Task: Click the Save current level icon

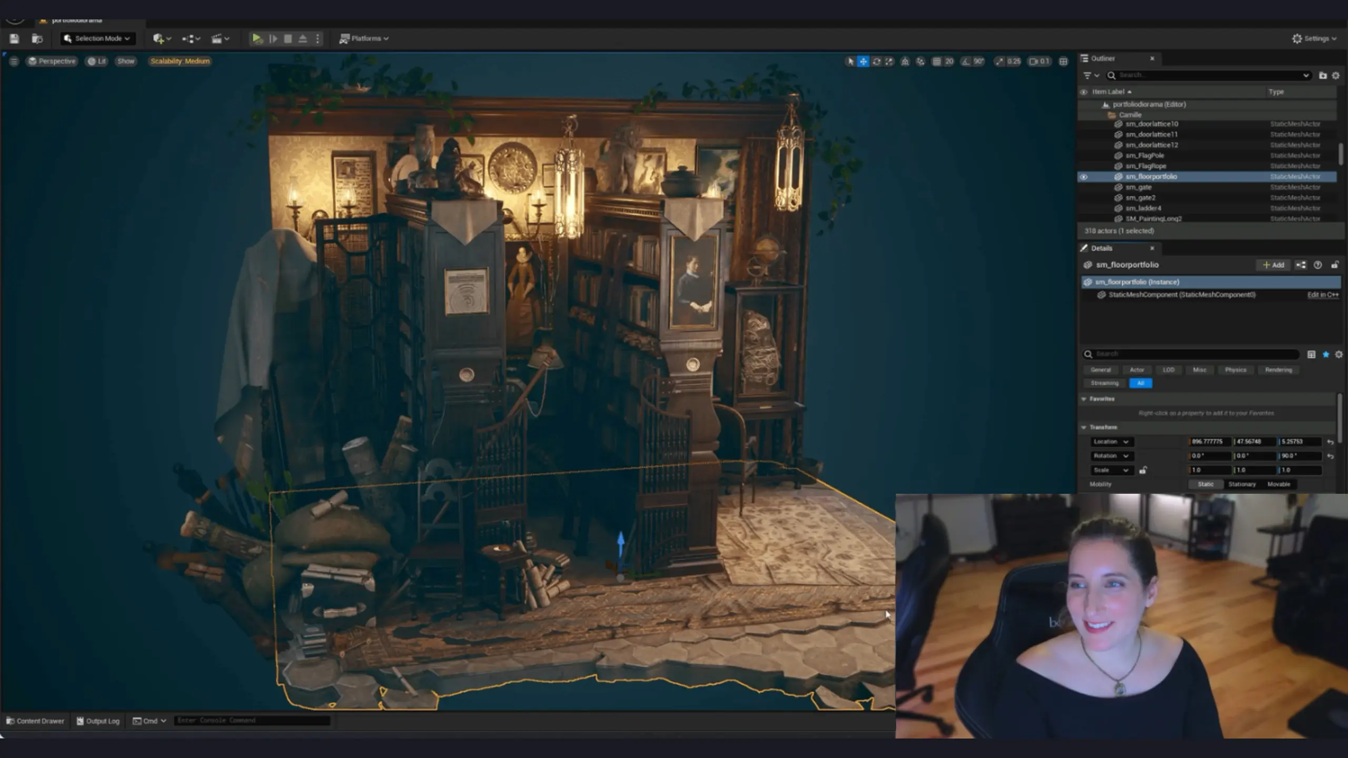Action: point(14,38)
